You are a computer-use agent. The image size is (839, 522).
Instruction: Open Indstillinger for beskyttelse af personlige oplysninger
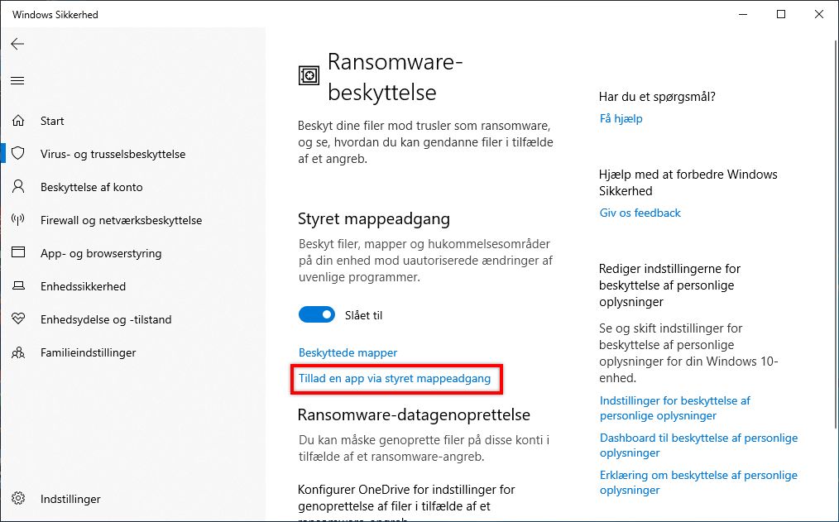674,408
